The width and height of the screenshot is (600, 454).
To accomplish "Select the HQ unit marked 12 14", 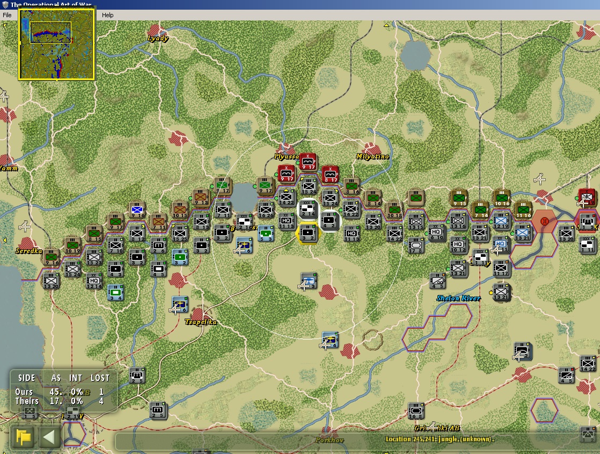I will pos(94,281).
